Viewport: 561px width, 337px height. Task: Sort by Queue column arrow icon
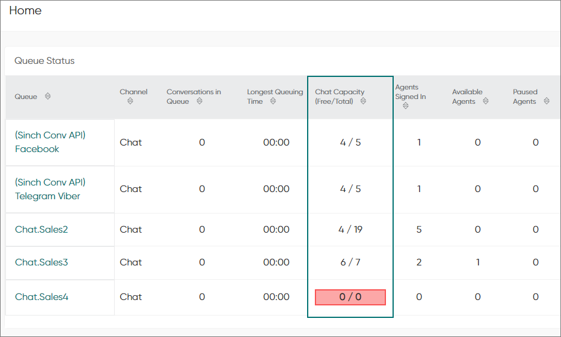click(x=48, y=96)
